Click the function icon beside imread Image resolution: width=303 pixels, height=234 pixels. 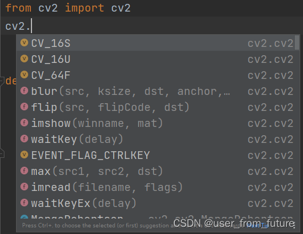(24, 187)
